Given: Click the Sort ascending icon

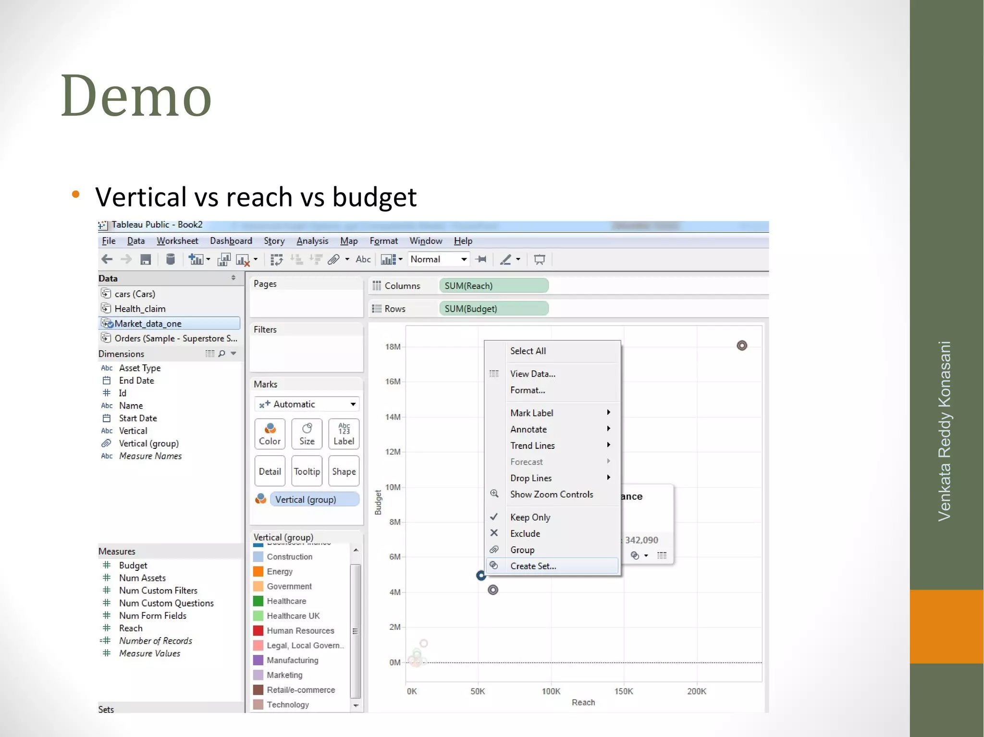Looking at the screenshot, I should coord(296,260).
